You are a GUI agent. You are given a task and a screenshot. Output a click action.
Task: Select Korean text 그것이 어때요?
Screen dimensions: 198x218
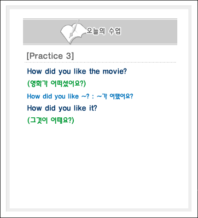click(x=51, y=120)
